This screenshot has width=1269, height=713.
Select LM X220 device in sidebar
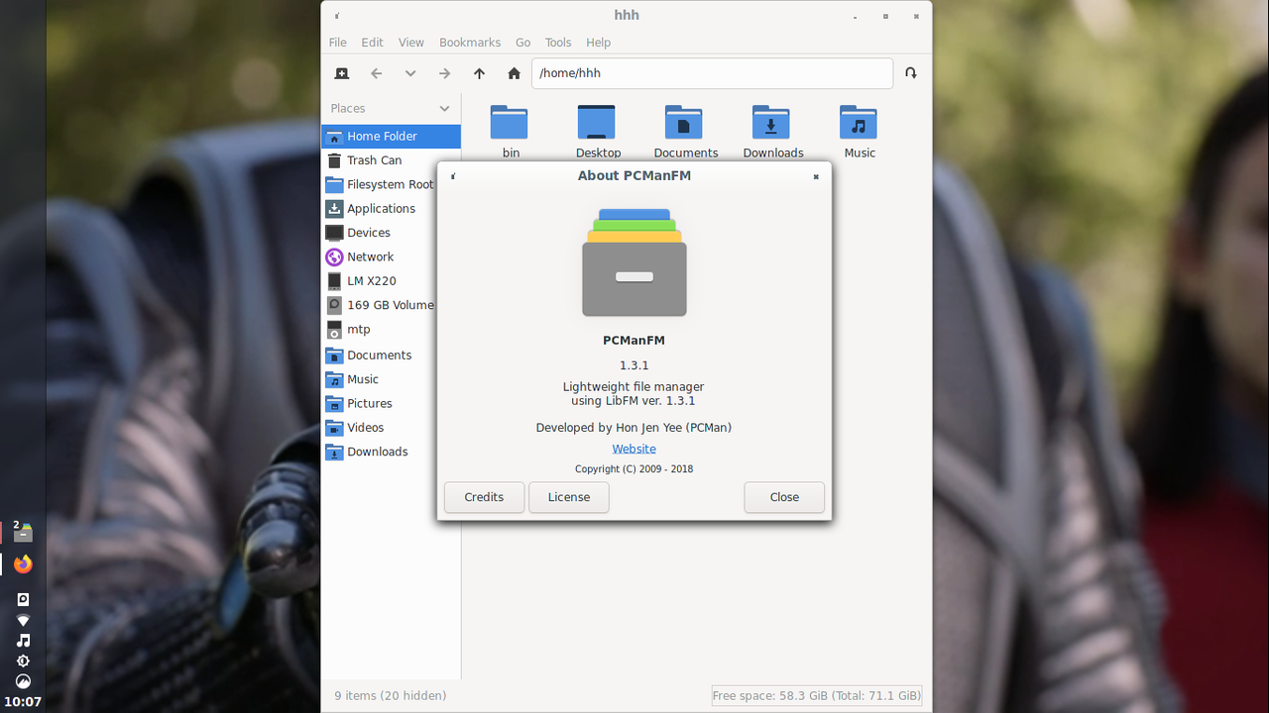click(x=391, y=281)
